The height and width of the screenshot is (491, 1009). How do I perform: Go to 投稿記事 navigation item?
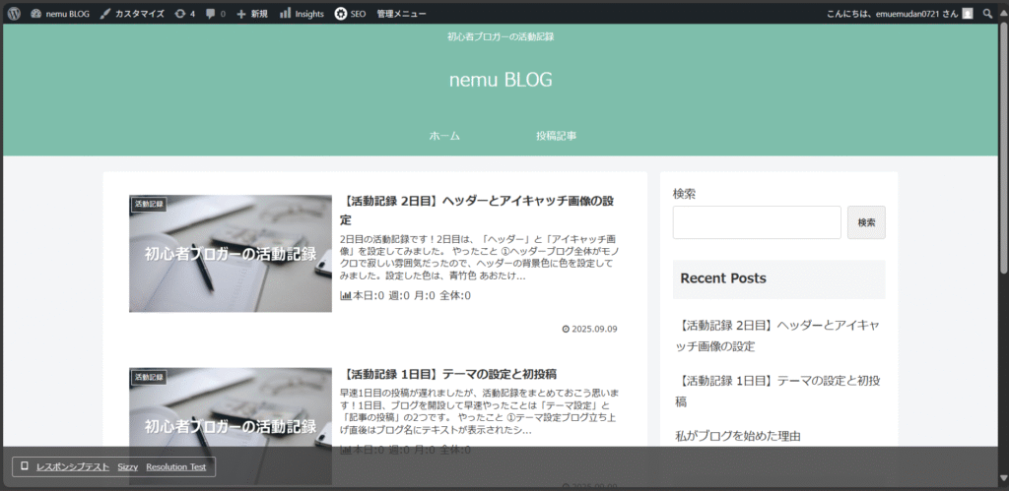click(557, 136)
